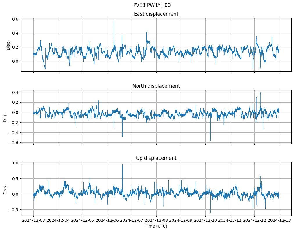The height and width of the screenshot is (231, 294).
Task: Select the 2024-12-06 date tick label
Action: click(107, 221)
